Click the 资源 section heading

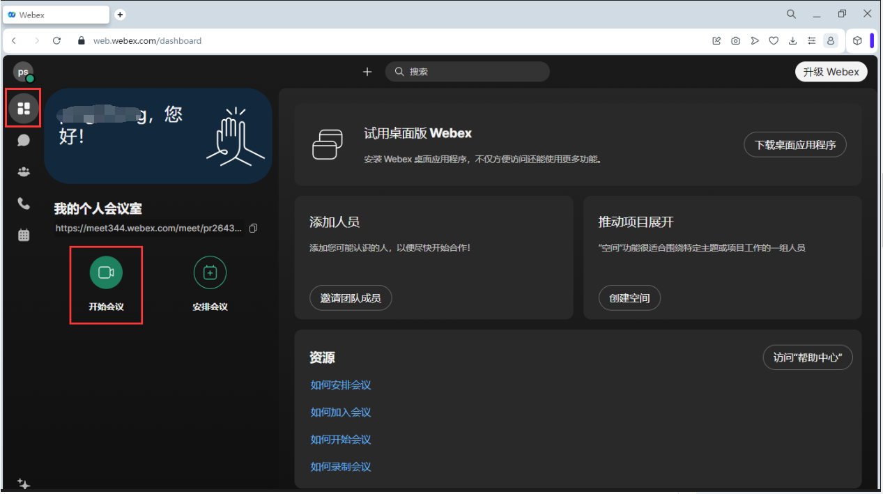tap(322, 357)
